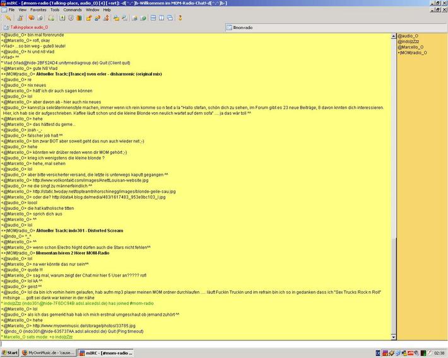This screenshot has width=448, height=358.
Task: Select @Marcello_O in the nick list
Action: [x=411, y=47]
